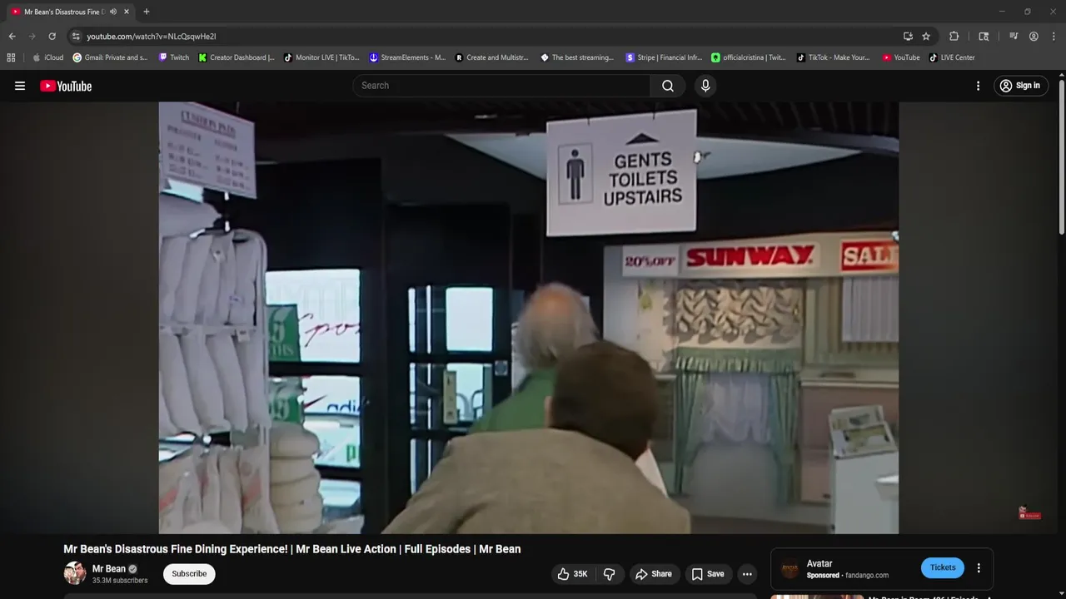View site information icon in address bar
1066x599 pixels.
[76, 37]
